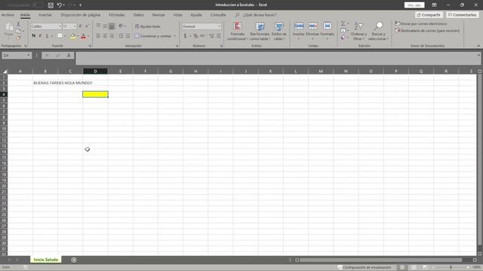Click the Increase font size icon
This screenshot has height=271, width=483.
(80, 26)
